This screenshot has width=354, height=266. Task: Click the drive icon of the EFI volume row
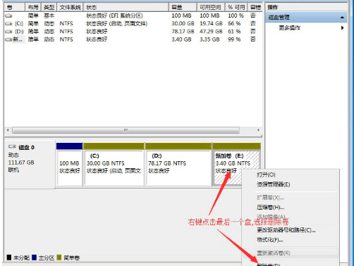[8, 15]
